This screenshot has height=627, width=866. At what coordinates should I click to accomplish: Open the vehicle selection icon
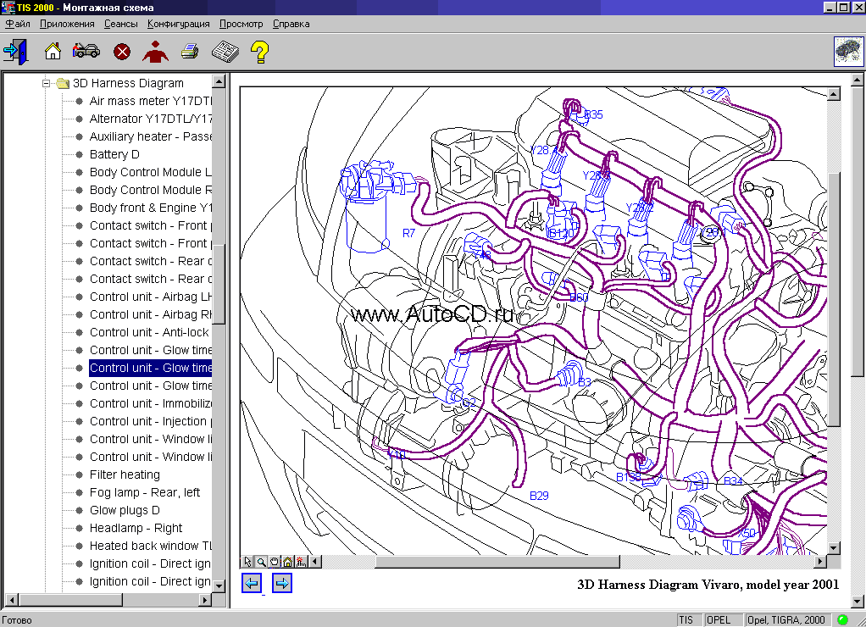click(86, 52)
